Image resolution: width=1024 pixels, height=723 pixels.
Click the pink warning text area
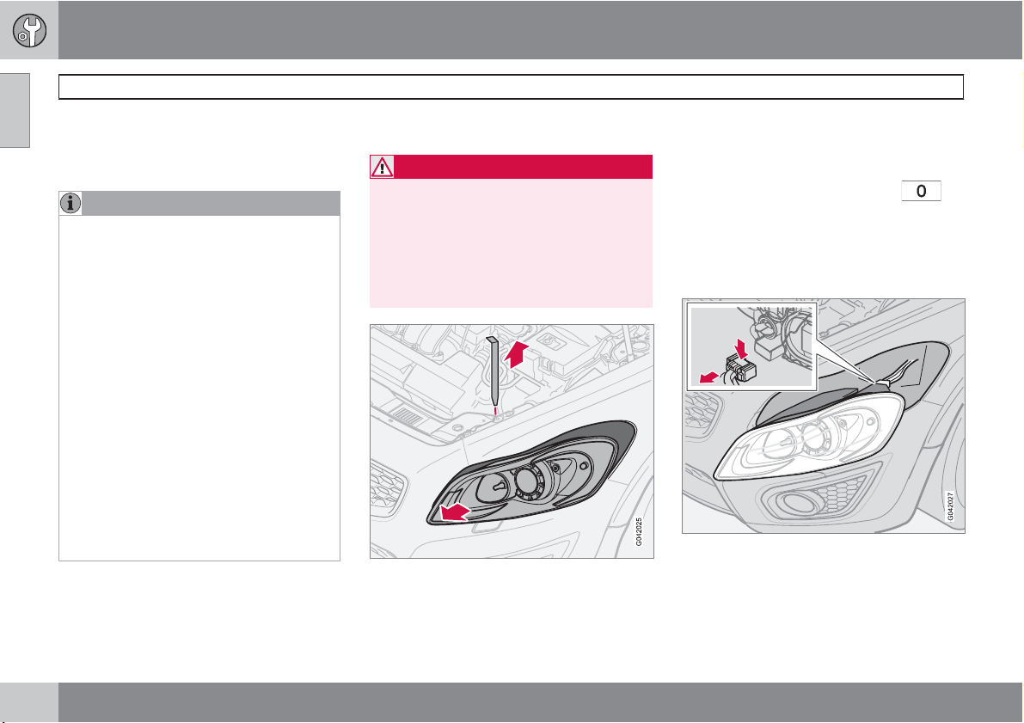511,243
